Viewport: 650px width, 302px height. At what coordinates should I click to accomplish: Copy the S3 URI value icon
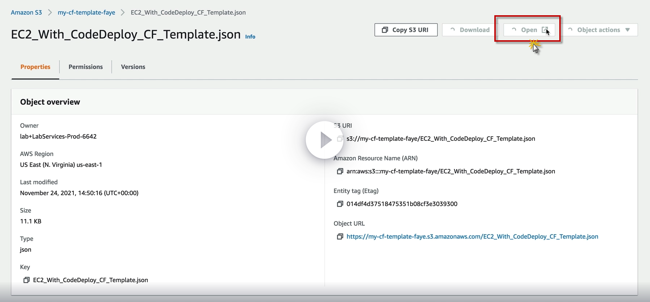[x=340, y=138]
